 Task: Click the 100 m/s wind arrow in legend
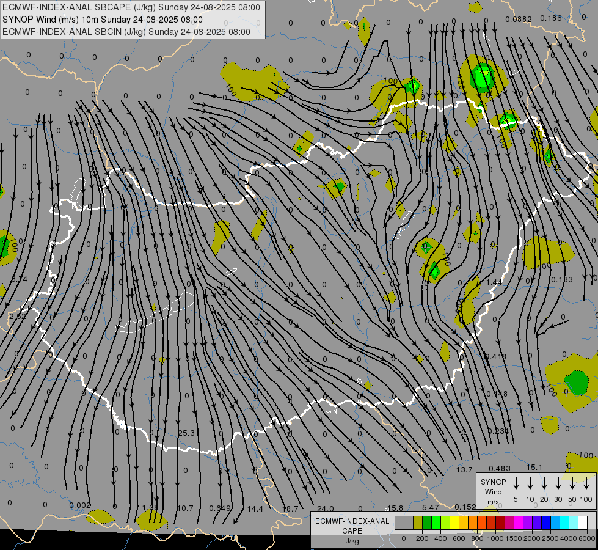point(586,483)
